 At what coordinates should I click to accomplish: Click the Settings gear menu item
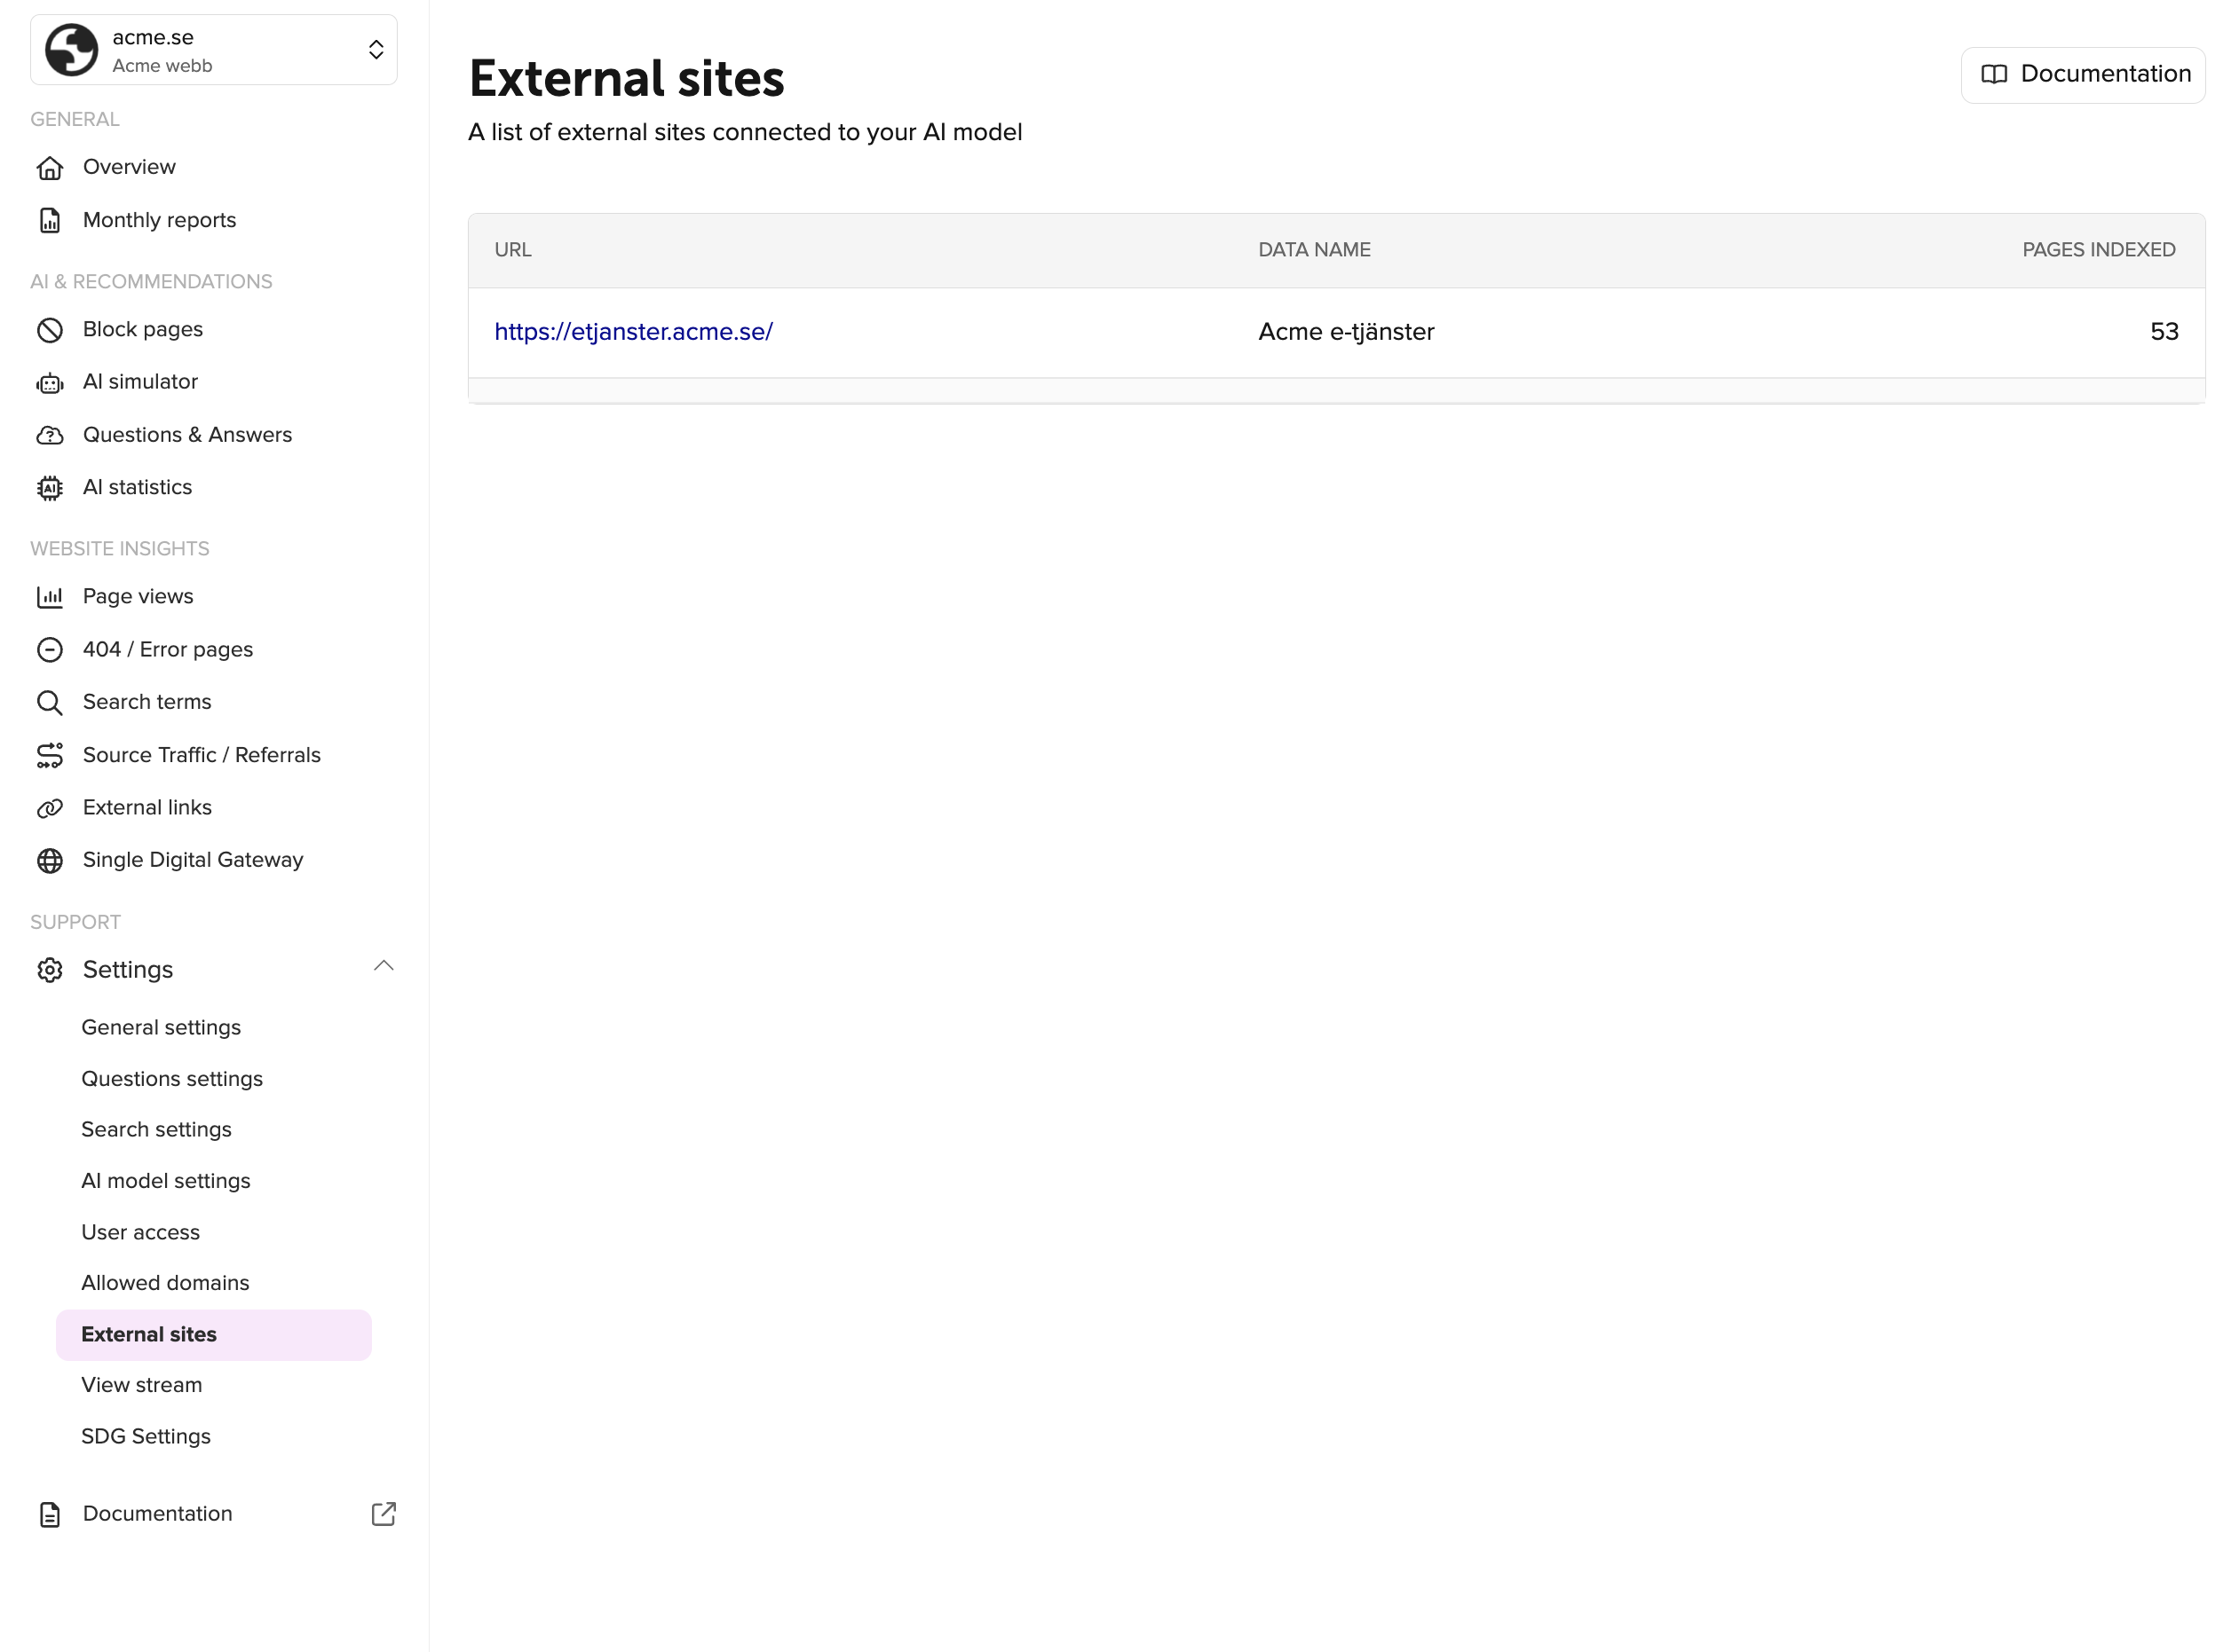[x=128, y=970]
